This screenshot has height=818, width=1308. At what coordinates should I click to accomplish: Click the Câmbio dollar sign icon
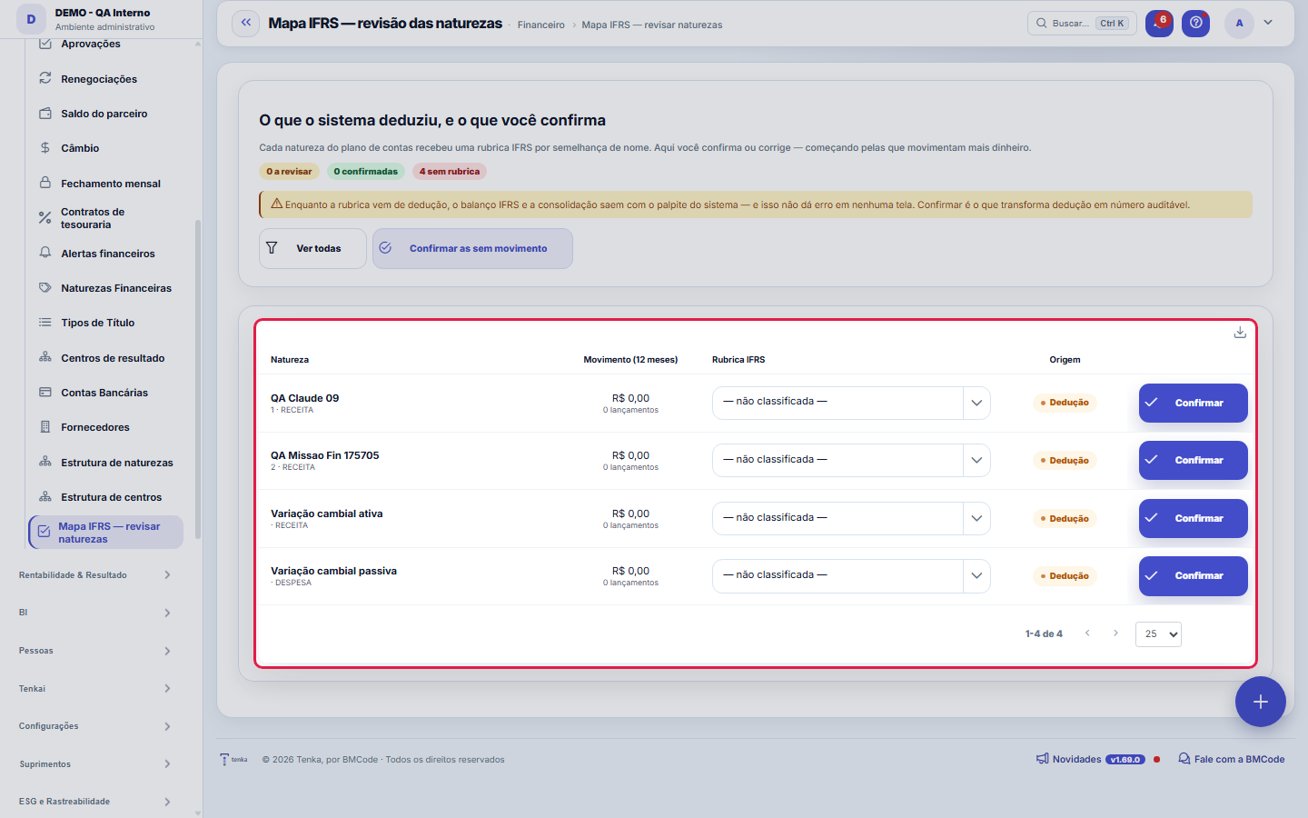pyautogui.click(x=45, y=148)
